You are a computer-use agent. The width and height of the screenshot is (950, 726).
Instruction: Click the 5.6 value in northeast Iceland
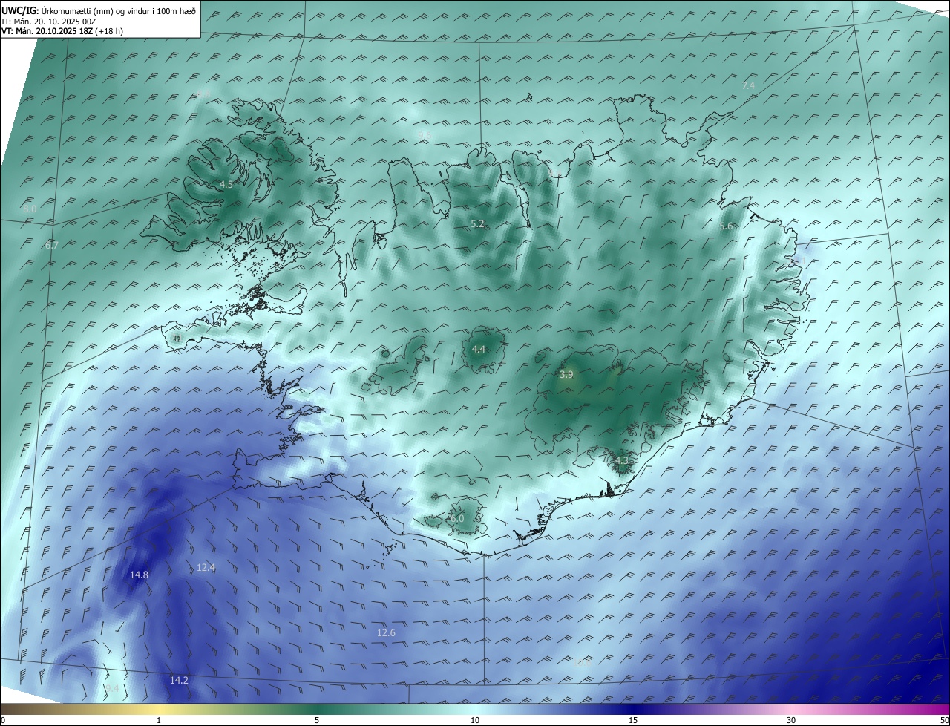(726, 226)
